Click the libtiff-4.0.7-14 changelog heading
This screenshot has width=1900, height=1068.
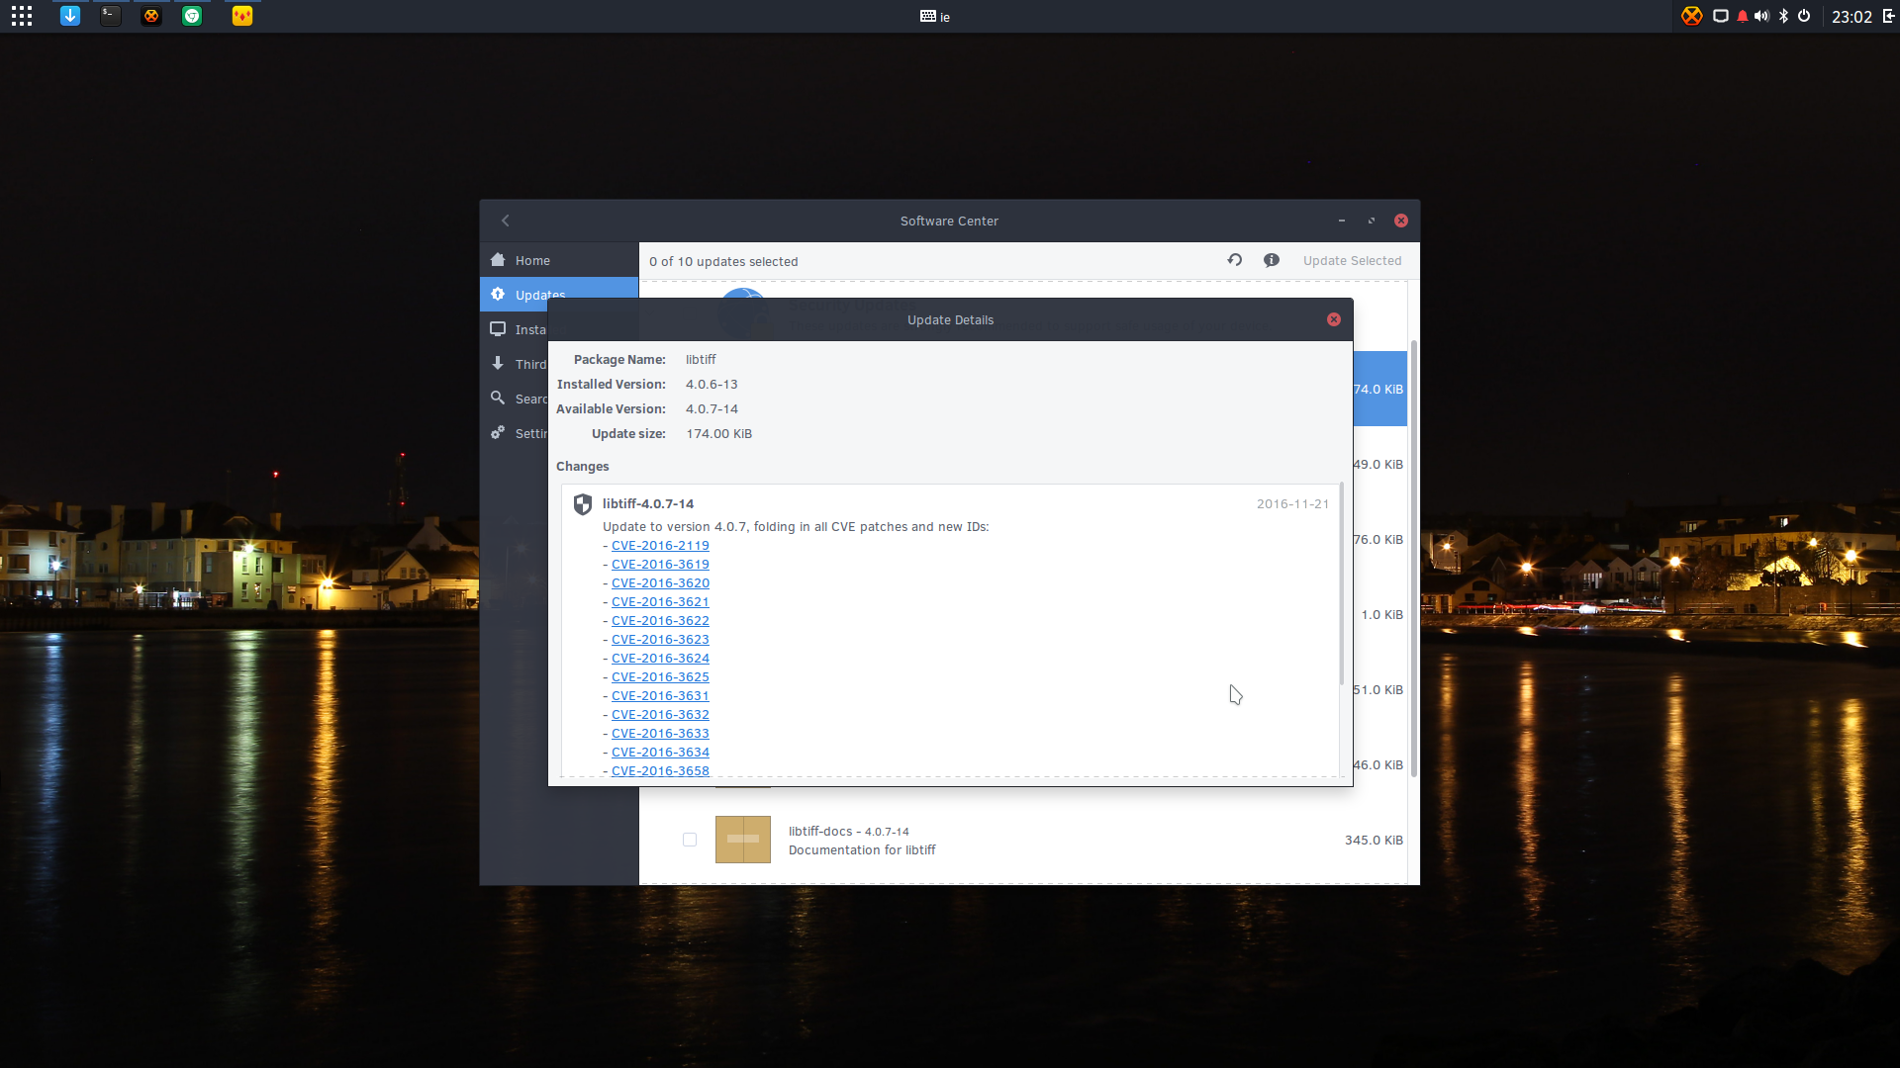tap(648, 504)
